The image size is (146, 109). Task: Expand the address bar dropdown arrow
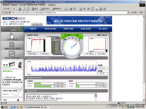tap(128, 12)
